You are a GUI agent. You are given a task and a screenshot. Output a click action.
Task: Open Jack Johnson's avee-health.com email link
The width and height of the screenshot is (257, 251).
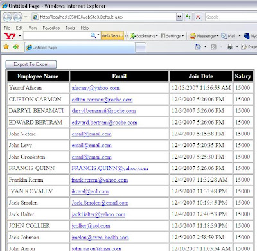[x=100, y=238]
